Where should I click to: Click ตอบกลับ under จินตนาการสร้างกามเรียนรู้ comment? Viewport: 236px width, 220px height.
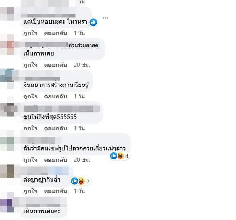[x=56, y=96]
